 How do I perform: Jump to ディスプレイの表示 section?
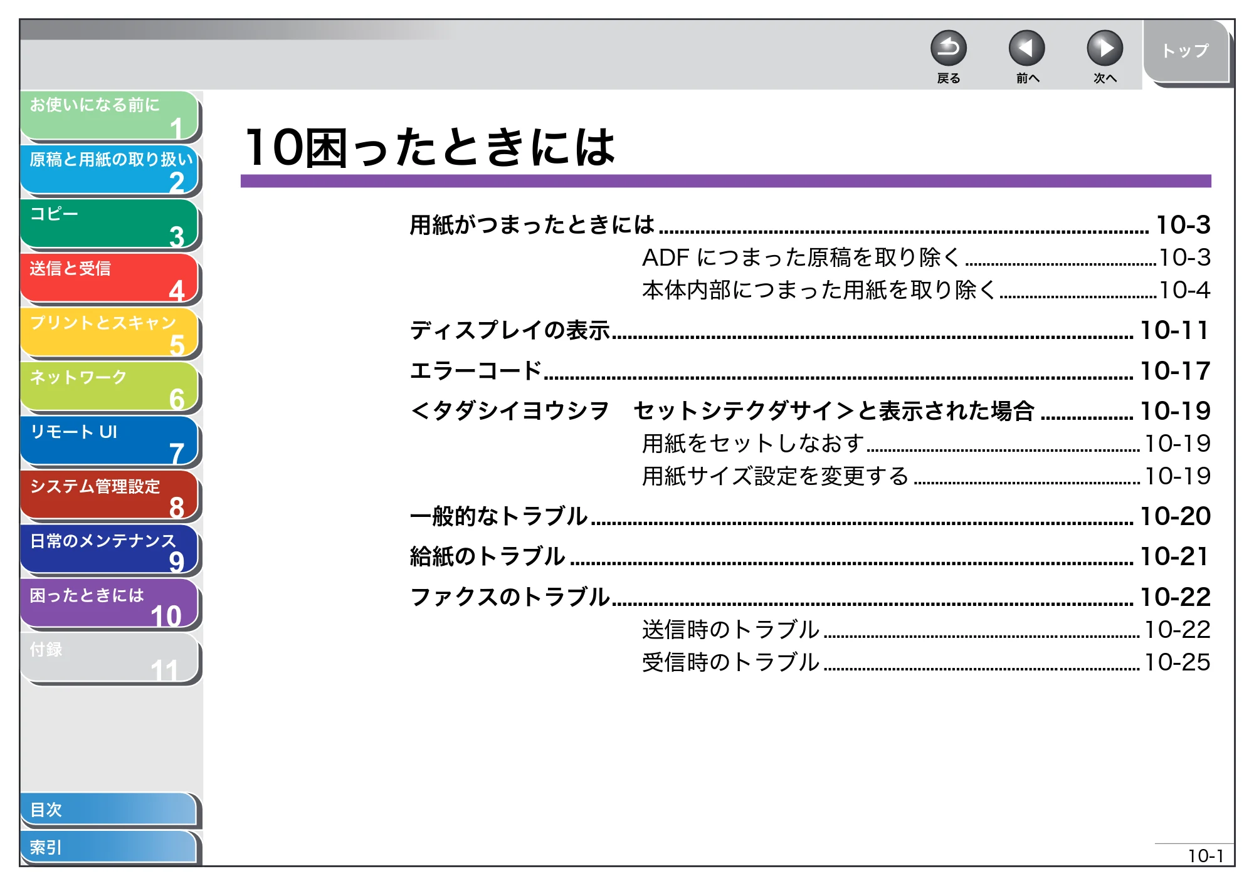click(810, 330)
